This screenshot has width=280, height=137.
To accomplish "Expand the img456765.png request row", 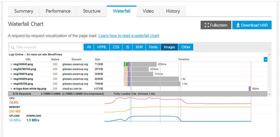I will pos(11,83).
